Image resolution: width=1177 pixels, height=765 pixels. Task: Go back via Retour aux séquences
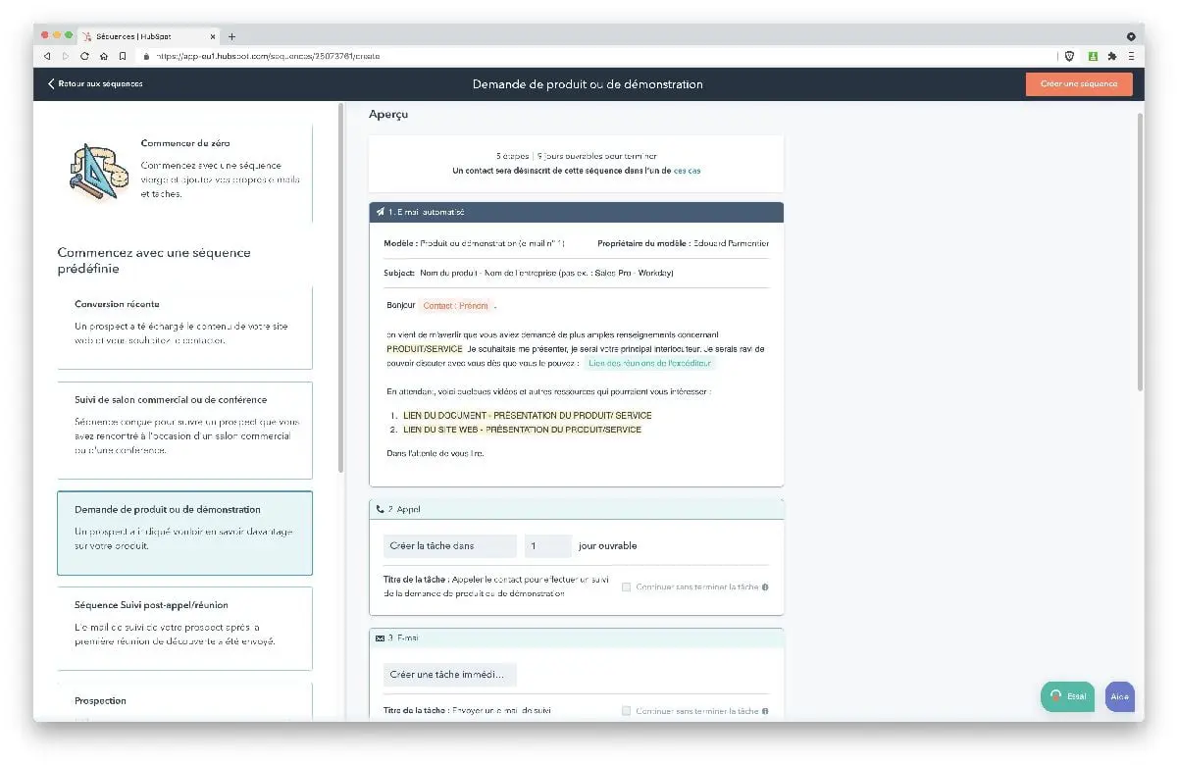[95, 83]
